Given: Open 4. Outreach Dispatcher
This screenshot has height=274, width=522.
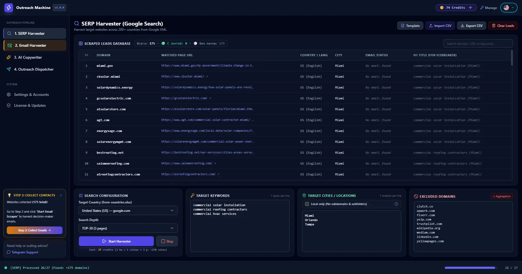Looking at the screenshot, I should pyautogui.click(x=35, y=69).
